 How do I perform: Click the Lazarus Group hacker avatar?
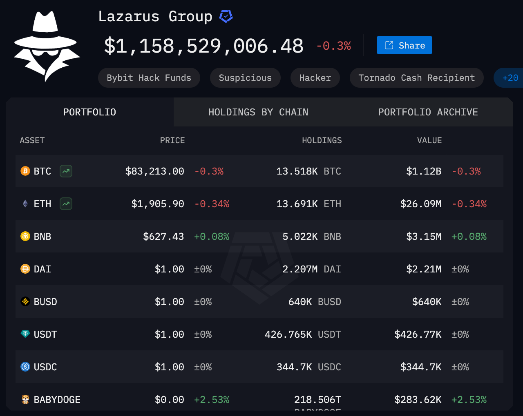(47, 46)
